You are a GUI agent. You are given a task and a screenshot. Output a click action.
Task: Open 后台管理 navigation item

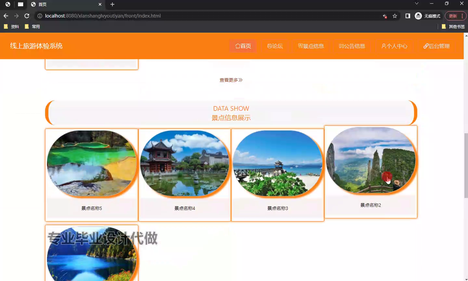tap(436, 46)
